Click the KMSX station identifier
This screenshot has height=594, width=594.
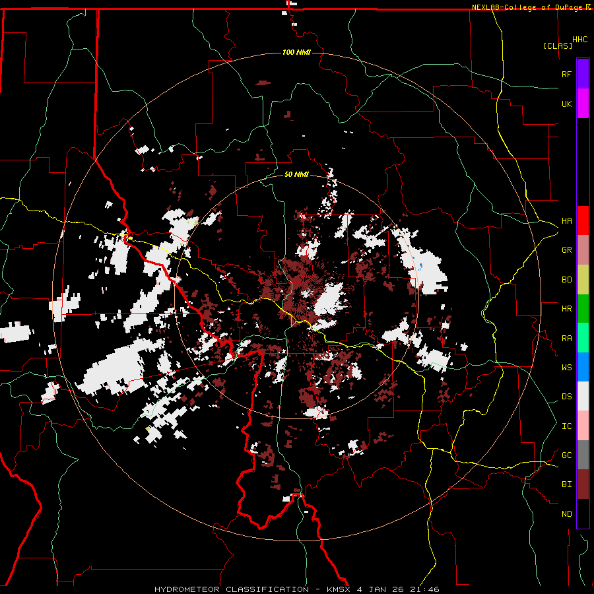point(339,589)
